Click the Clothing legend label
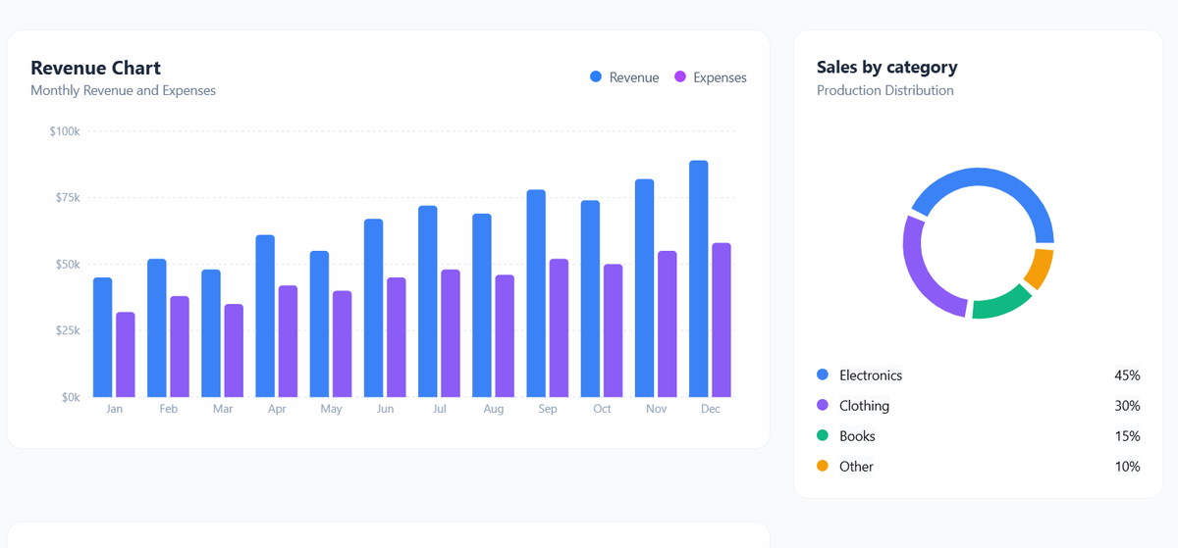The width and height of the screenshot is (1178, 548). (x=864, y=406)
